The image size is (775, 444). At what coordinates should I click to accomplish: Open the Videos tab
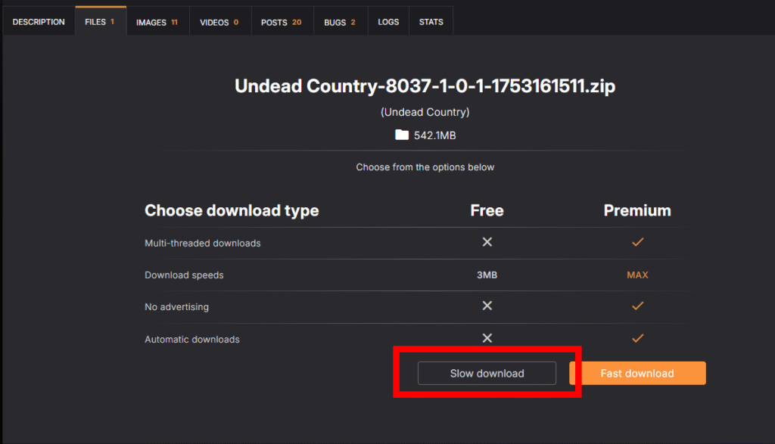pyautogui.click(x=219, y=22)
